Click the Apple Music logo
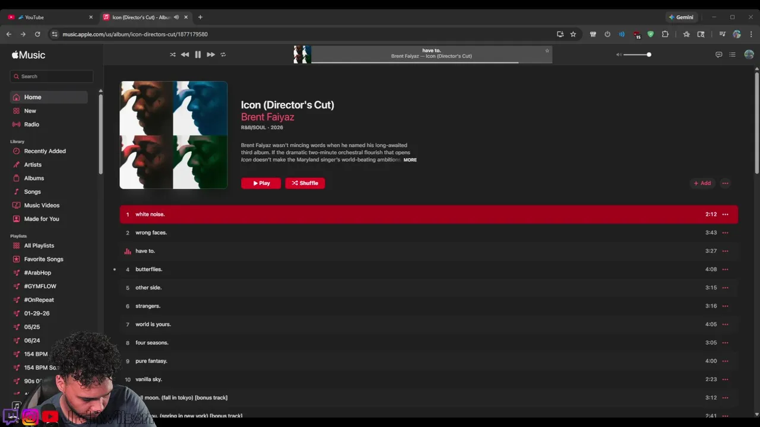The image size is (760, 427). click(x=28, y=55)
